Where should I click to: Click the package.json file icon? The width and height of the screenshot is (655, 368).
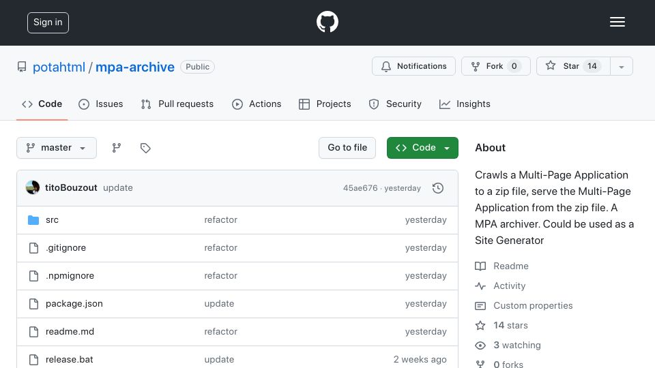pos(34,304)
